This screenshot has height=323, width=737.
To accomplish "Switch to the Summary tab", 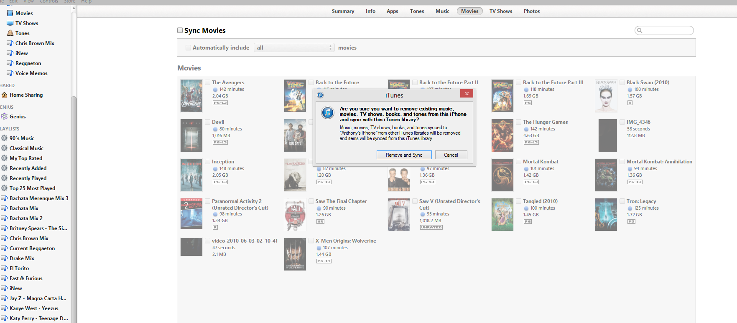I will (343, 11).
